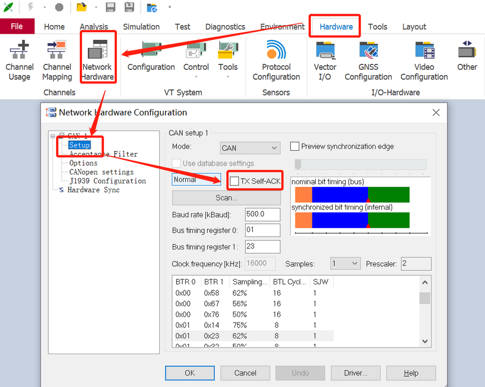Enable the TX Self-ACK checkbox
The width and height of the screenshot is (485, 387).
pos(234,181)
